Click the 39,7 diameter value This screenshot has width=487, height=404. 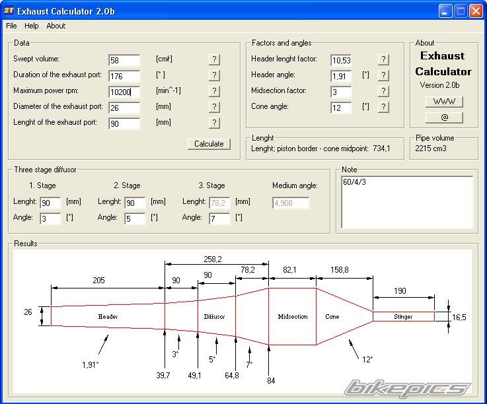163,375
